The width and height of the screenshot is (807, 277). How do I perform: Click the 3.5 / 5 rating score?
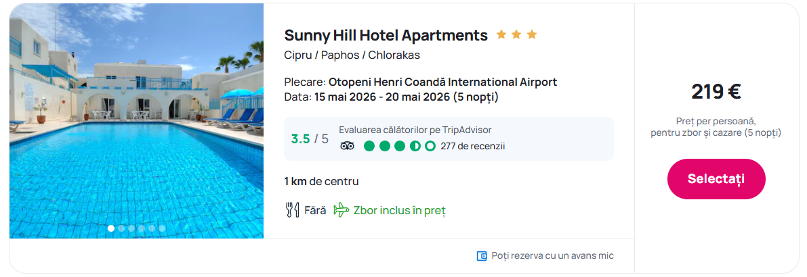[310, 139]
